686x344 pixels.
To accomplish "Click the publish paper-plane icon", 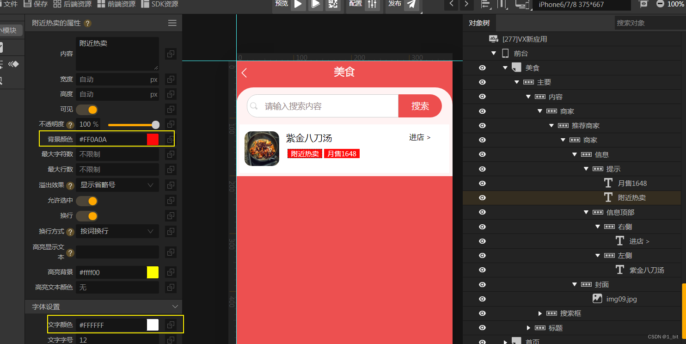I will click(411, 5).
